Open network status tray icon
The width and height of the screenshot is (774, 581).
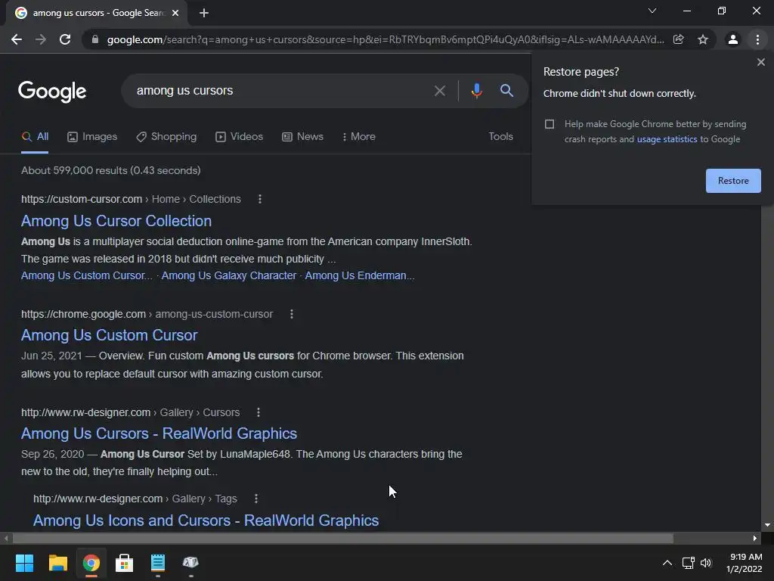[x=688, y=563]
